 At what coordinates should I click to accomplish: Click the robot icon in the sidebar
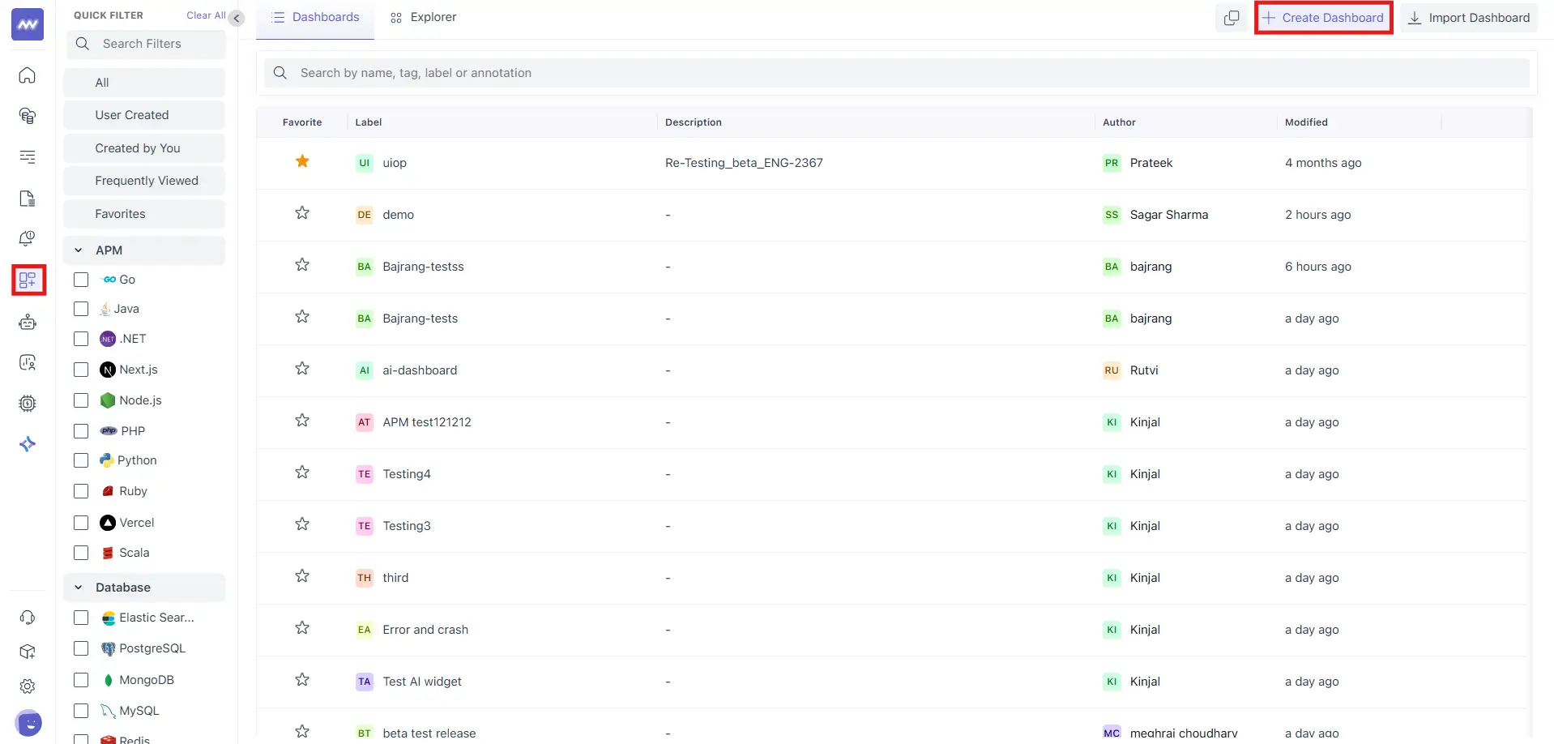pos(28,323)
